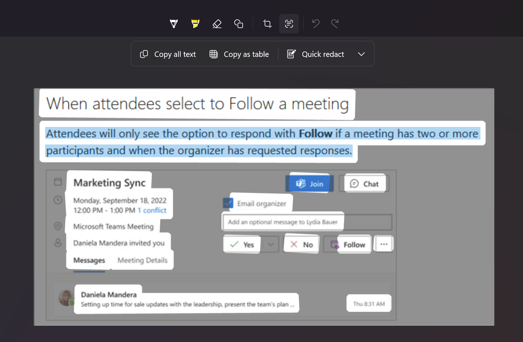Switch to the yellow highlighter tool
Screen dimensions: 523x342
tap(195, 23)
